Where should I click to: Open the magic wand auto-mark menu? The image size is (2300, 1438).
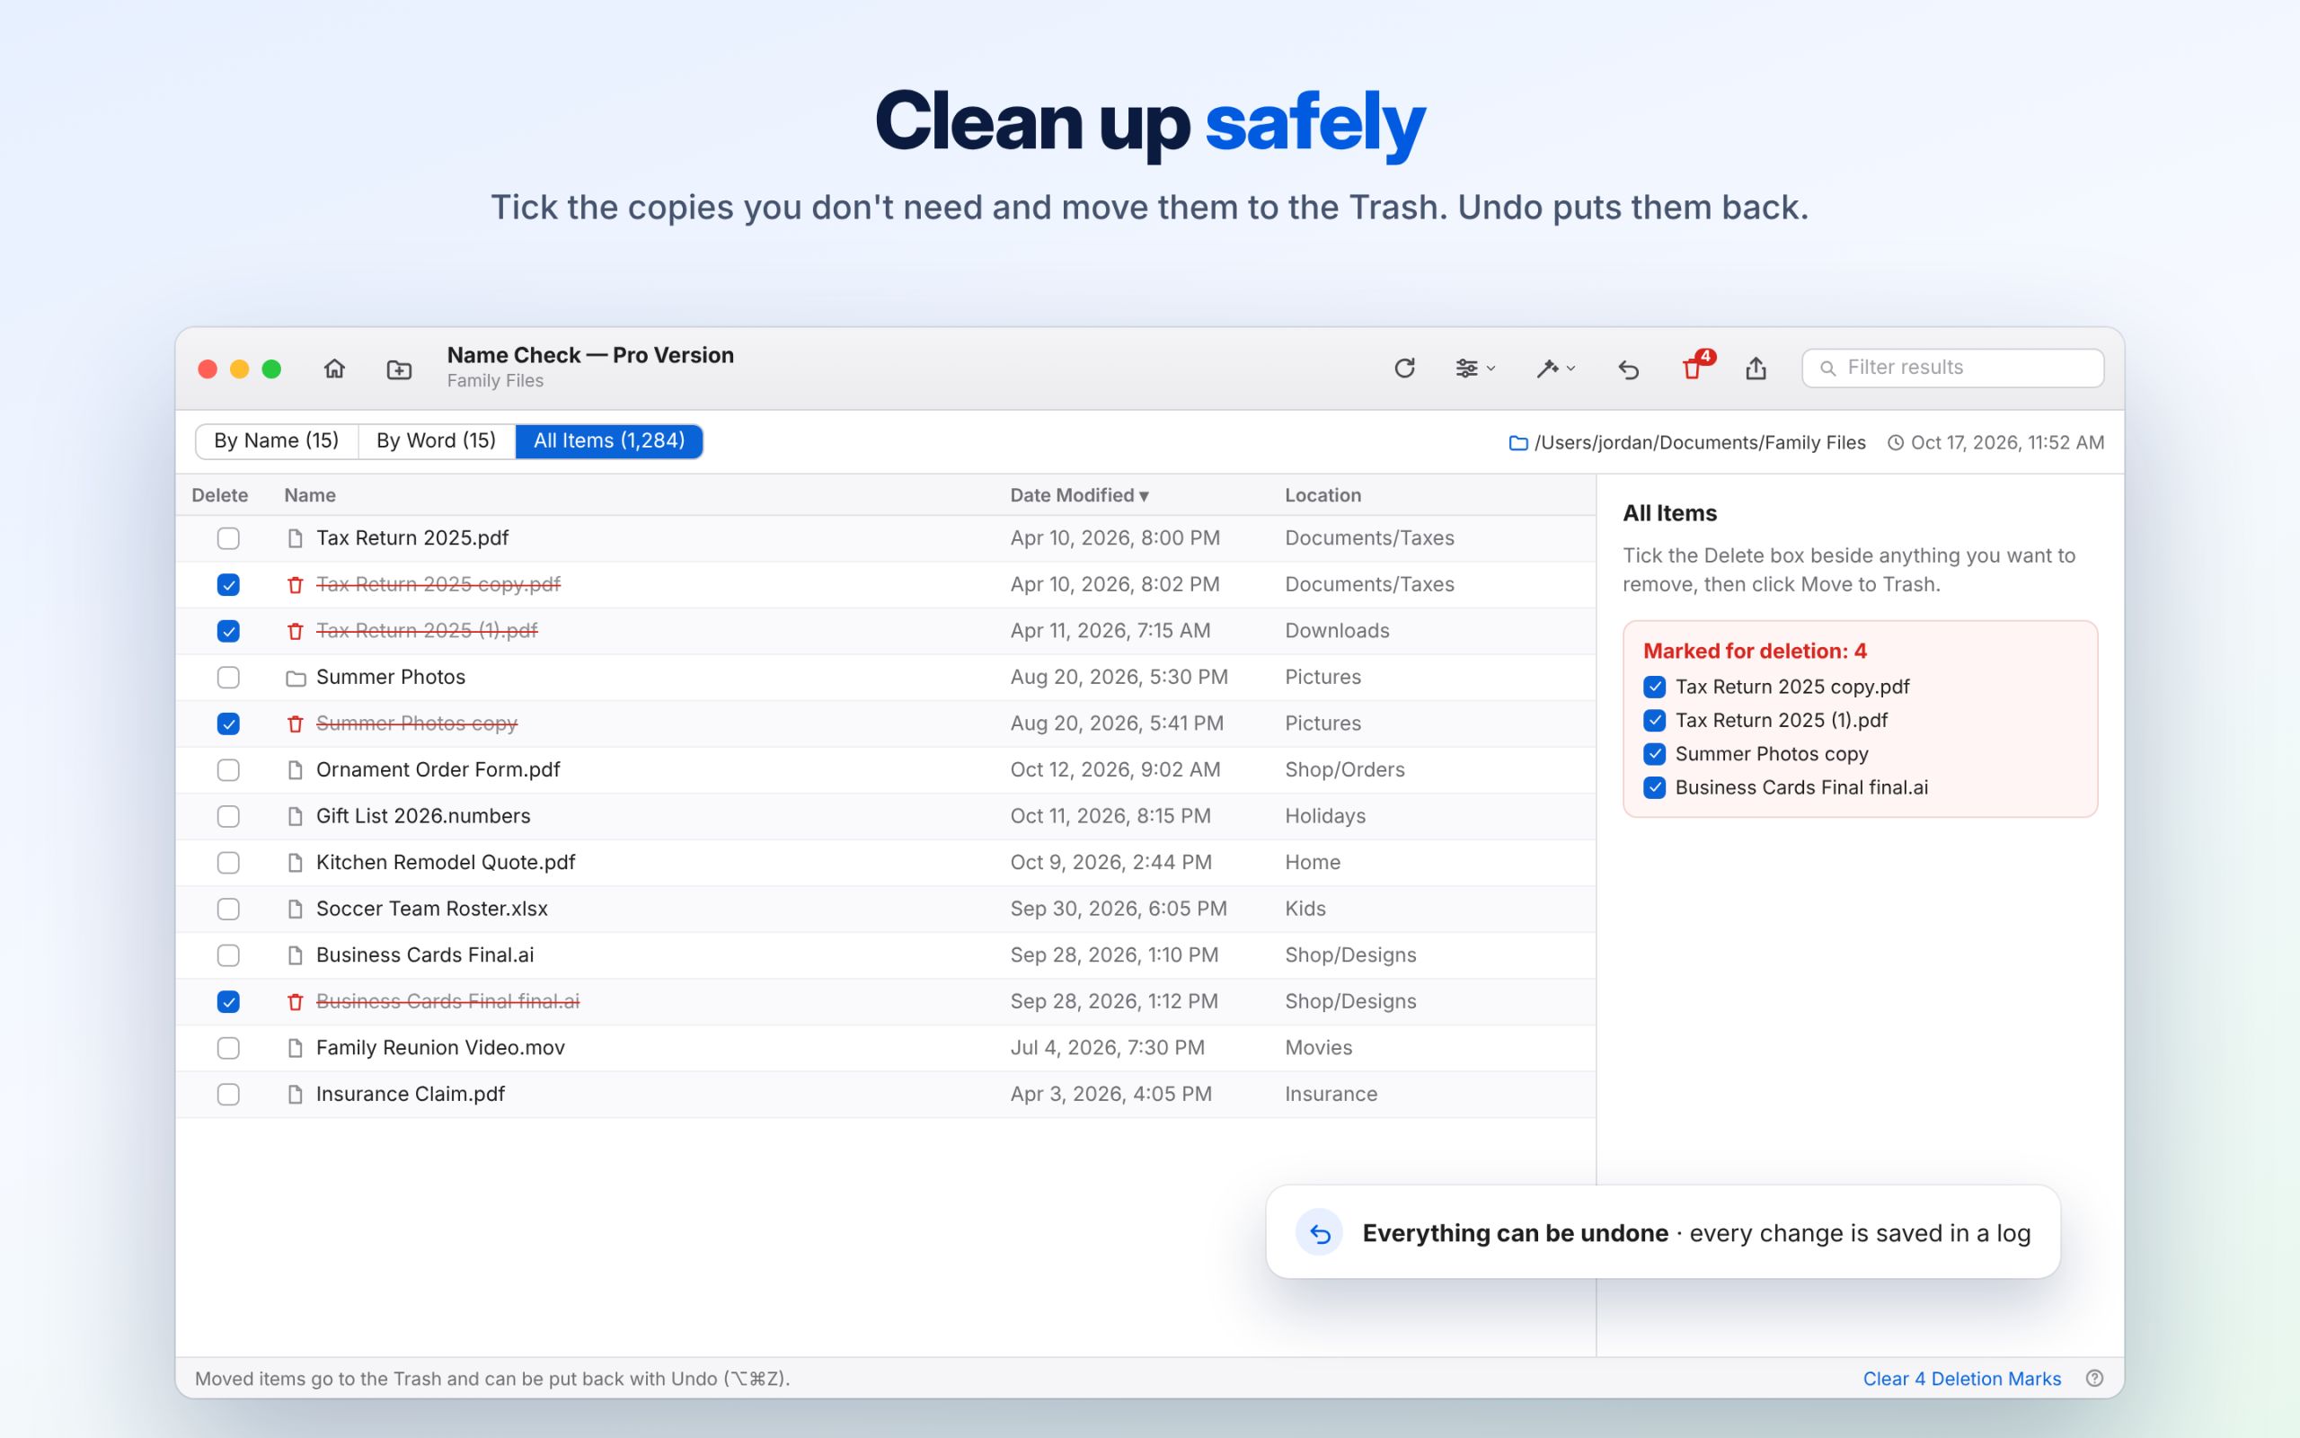[1556, 368]
